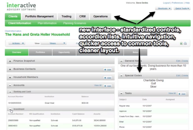Click the IRS Qualification column header
The image size is (193, 130).
pos(37,114)
